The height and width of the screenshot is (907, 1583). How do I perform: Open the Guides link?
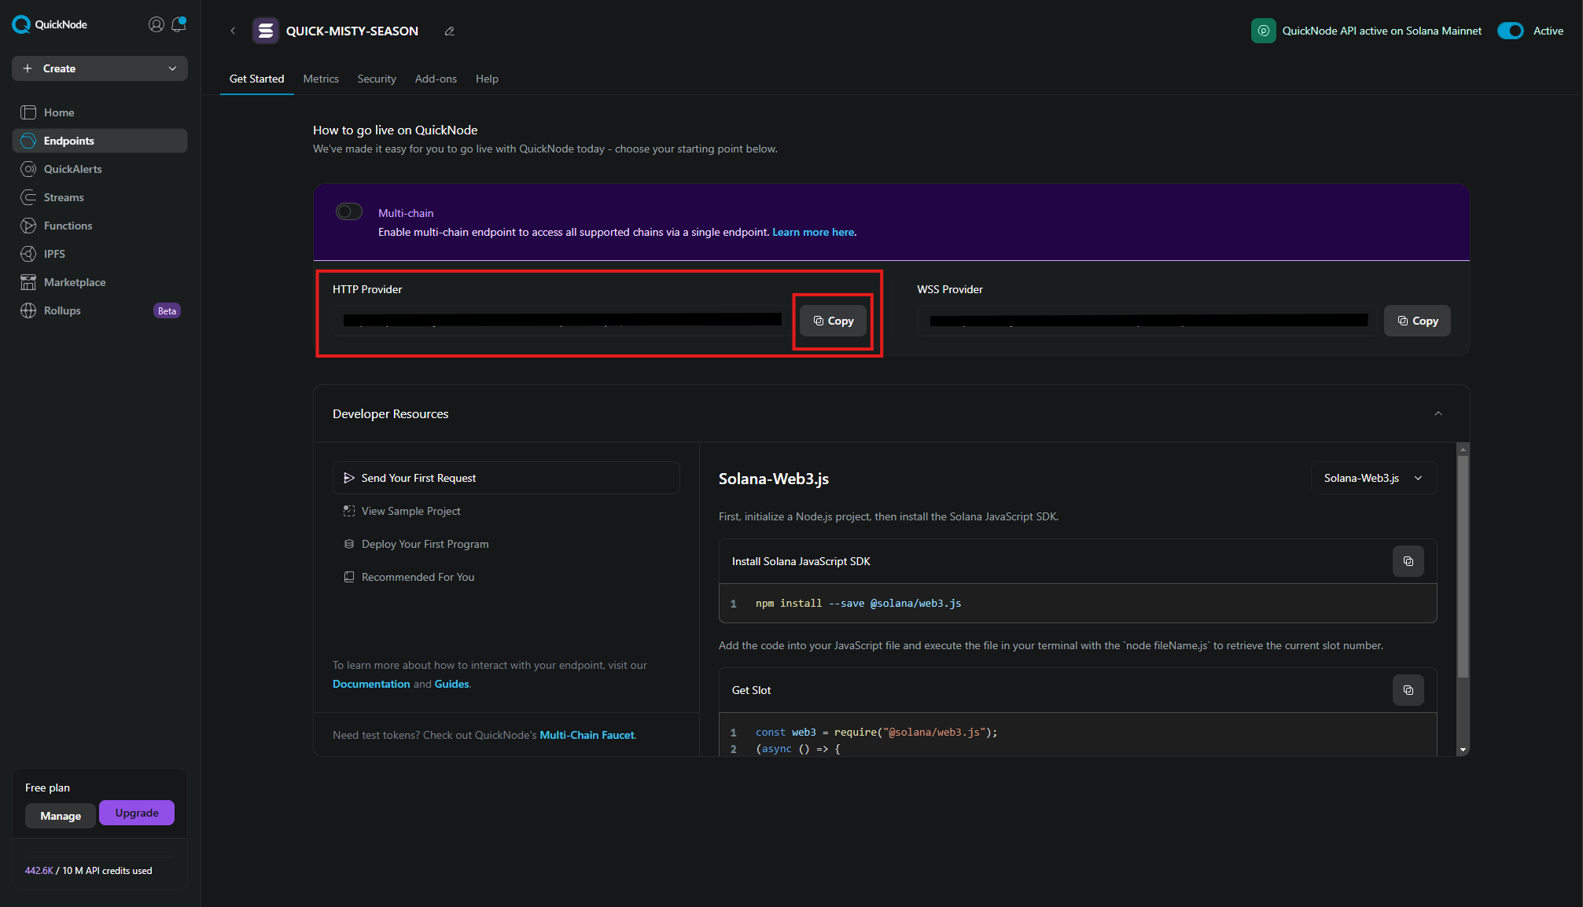point(451,684)
